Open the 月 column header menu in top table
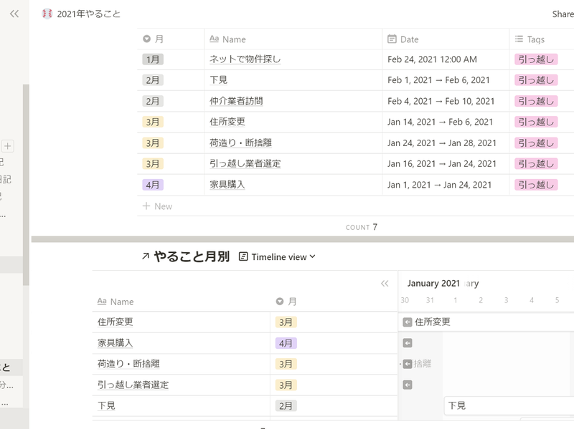Screen dimensions: 574x429 click(x=154, y=39)
